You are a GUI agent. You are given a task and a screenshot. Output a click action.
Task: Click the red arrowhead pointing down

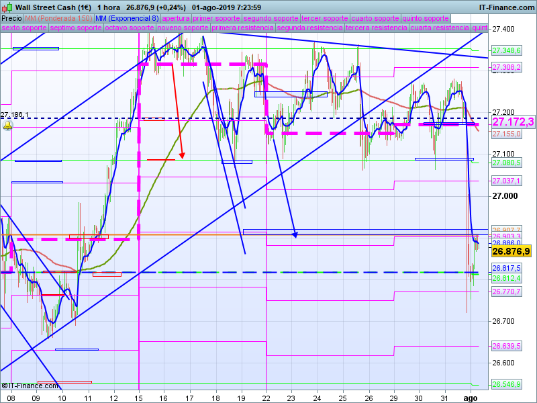[182, 155]
